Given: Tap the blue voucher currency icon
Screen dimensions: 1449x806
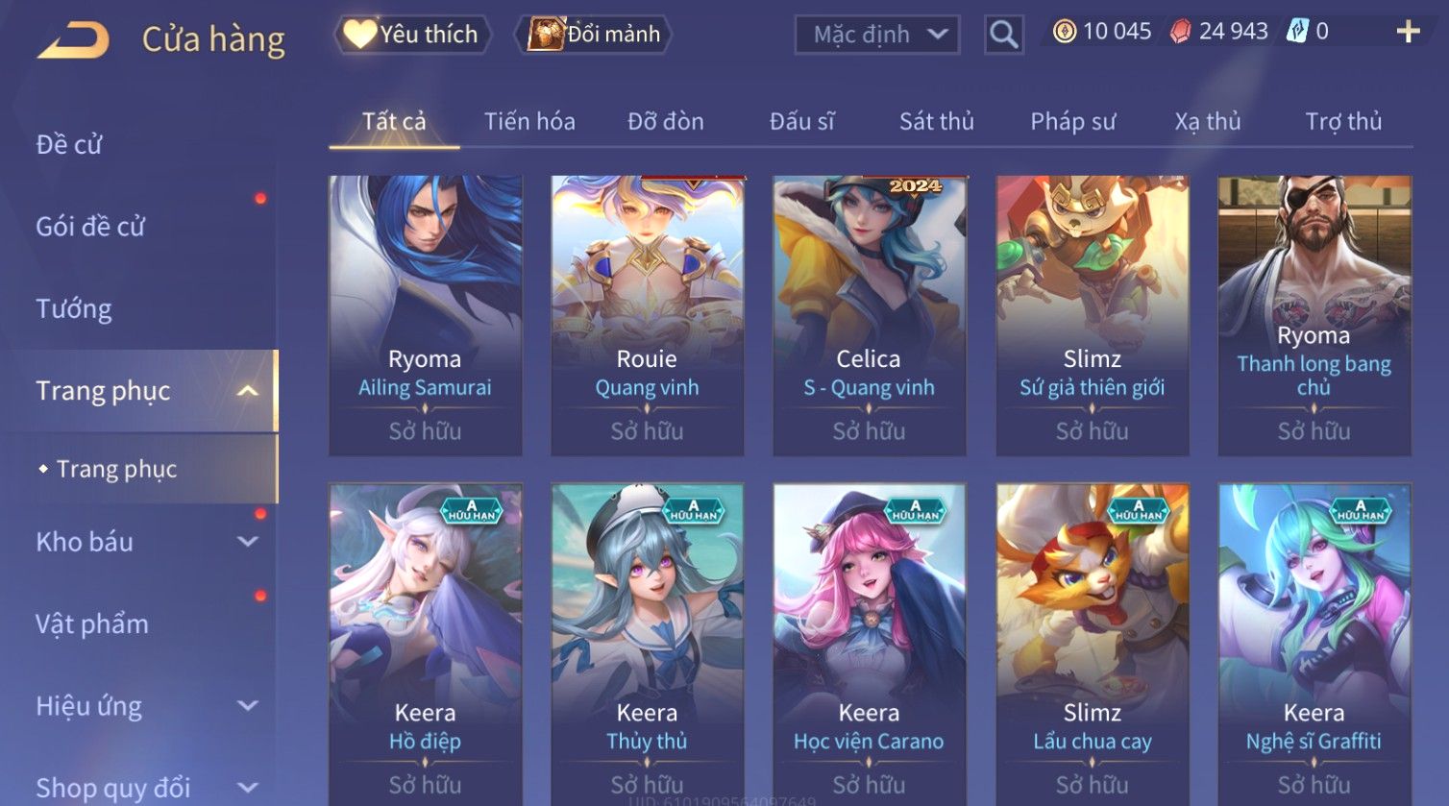Looking at the screenshot, I should [1297, 32].
